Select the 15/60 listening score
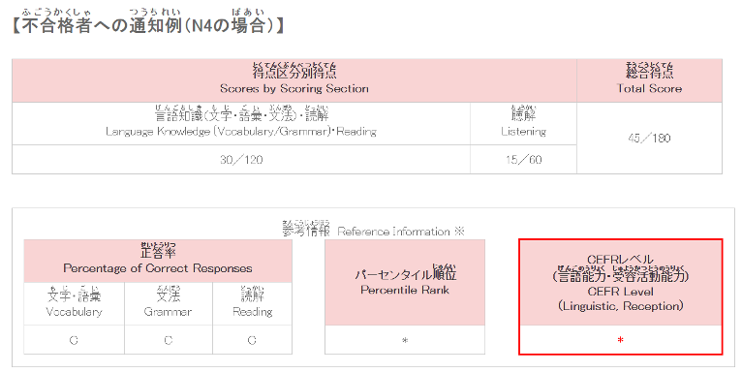This screenshot has width=742, height=373. pyautogui.click(x=523, y=160)
